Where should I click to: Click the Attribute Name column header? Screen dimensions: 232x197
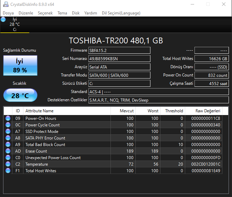[x=67, y=111]
